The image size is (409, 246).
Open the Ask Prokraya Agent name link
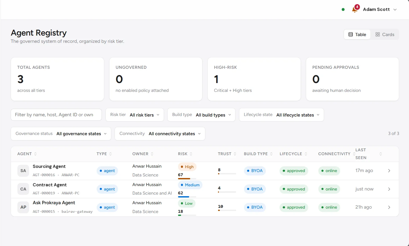(x=54, y=203)
